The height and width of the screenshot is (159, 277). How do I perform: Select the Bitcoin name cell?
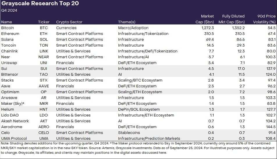click(8, 28)
